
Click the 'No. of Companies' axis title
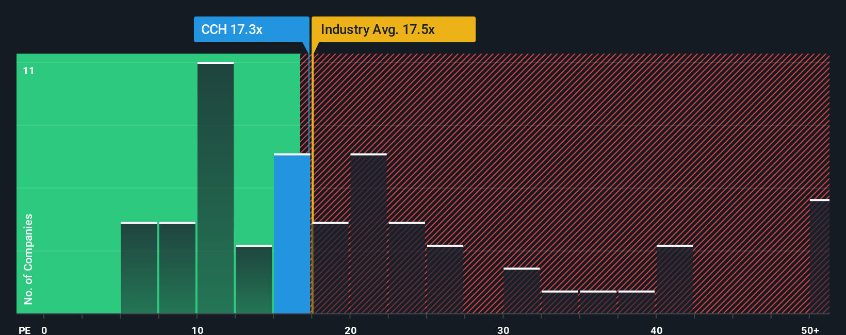click(28, 259)
